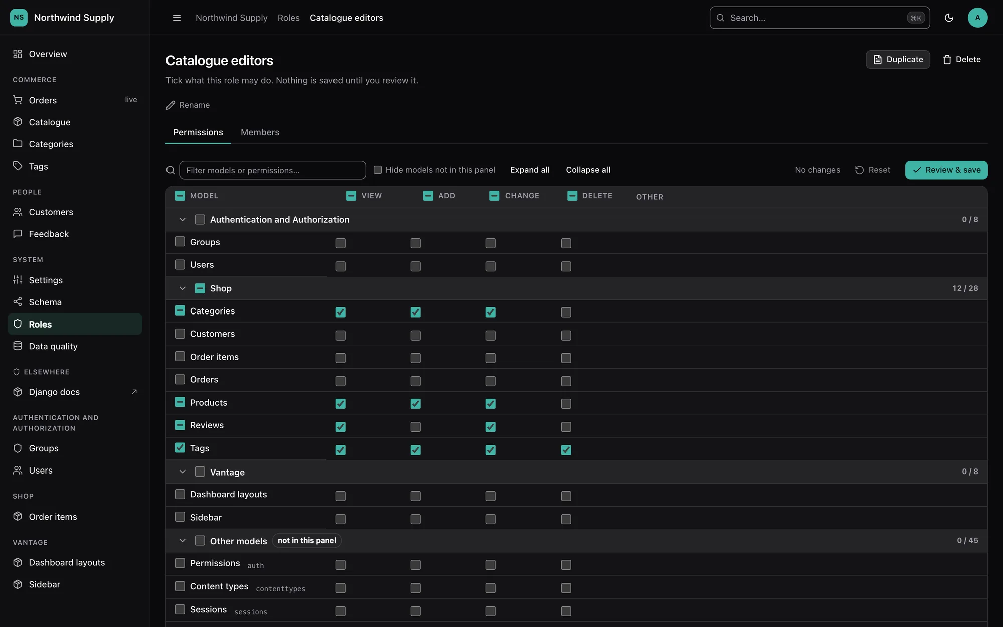Focus the Filter models or permissions field
1003x627 pixels.
(x=272, y=170)
